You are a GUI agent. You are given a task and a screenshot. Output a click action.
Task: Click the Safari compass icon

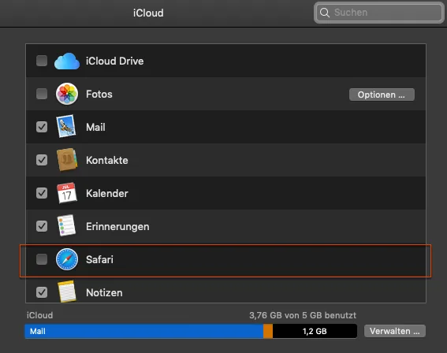pyautogui.click(x=67, y=259)
